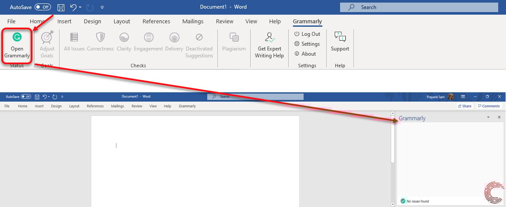Switch to Help tab in upper ribbon
Image resolution: width=506 pixels, height=207 pixels.
275,21
